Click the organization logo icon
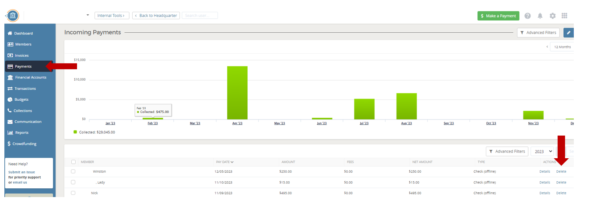590x211 pixels. point(13,16)
